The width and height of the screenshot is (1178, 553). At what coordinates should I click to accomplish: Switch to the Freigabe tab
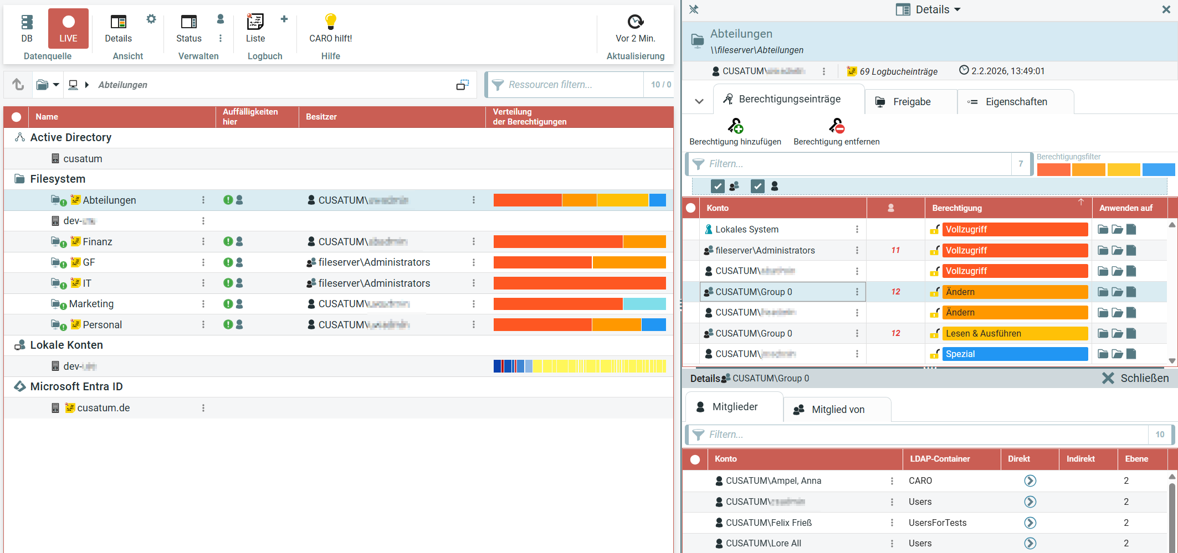911,102
